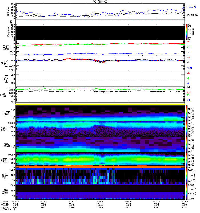The image size is (200, 213).
Task: Click the 2020 time tick label
Action: coord(43,207)
